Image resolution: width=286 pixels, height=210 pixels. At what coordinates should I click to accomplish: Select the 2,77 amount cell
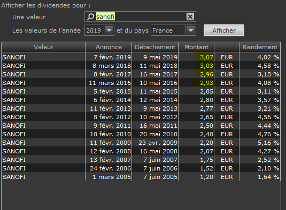[196, 108]
